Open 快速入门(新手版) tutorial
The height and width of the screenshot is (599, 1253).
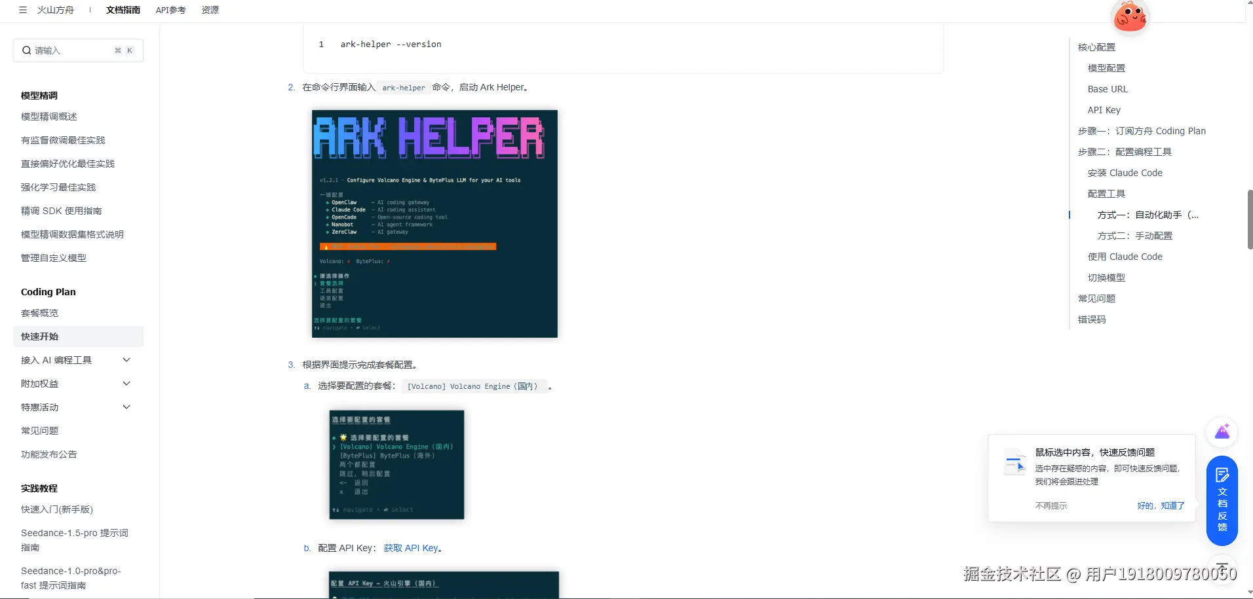tap(57, 509)
